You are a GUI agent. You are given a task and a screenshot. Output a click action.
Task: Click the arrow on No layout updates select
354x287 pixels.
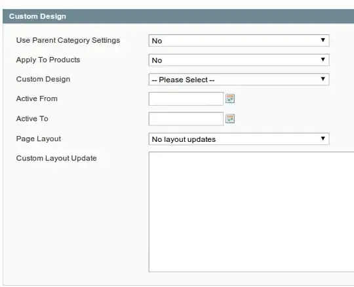point(323,138)
